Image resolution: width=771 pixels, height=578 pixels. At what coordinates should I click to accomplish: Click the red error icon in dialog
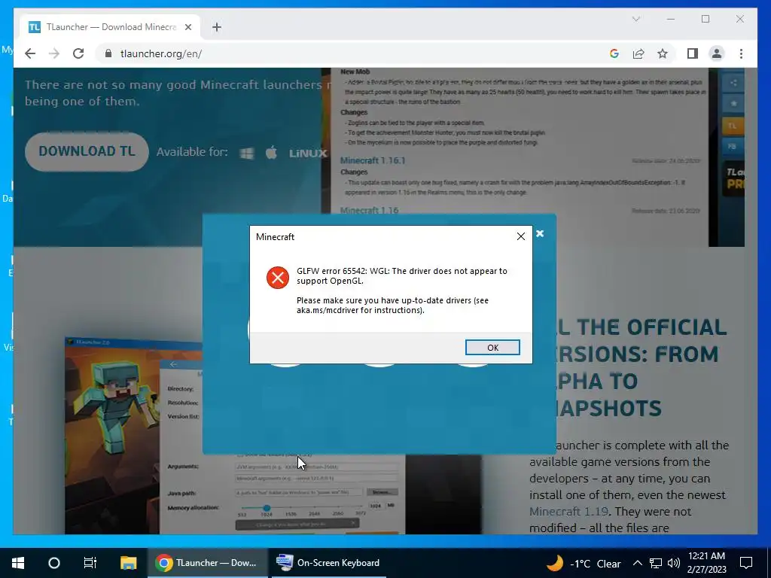pos(278,278)
